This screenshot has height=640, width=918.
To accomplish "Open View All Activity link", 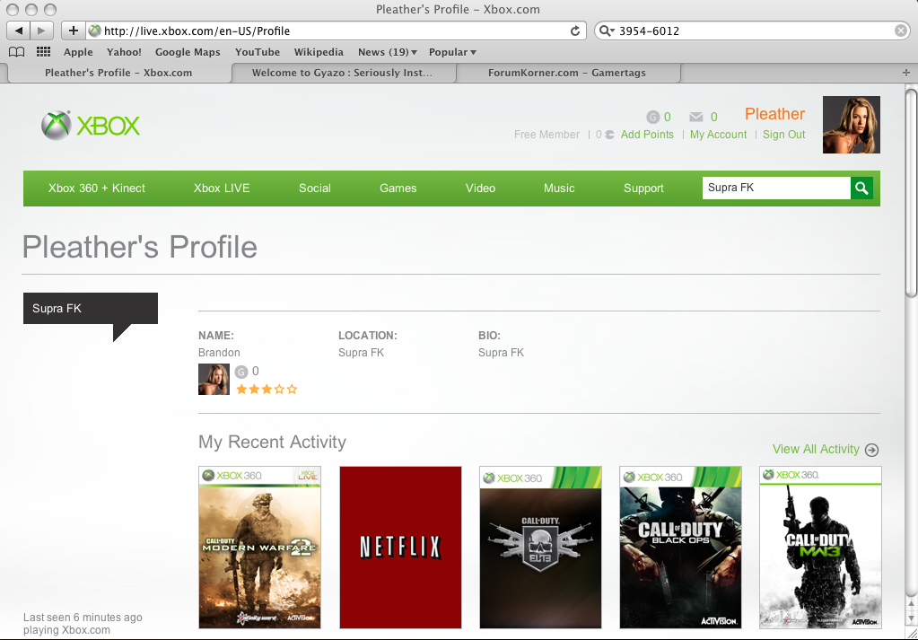I will point(816,449).
